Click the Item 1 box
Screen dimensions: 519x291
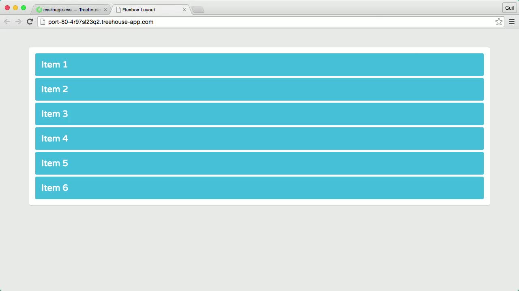(259, 65)
